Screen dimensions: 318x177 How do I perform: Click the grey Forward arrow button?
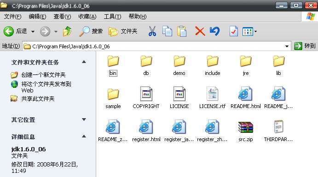coord(45,31)
